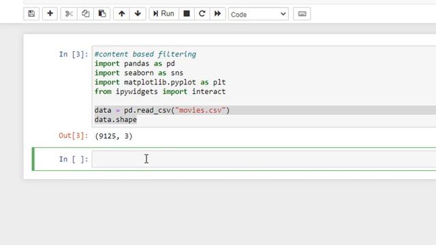The height and width of the screenshot is (245, 436).
Task: Open the cell type dropdown showing Code
Action: click(258, 14)
